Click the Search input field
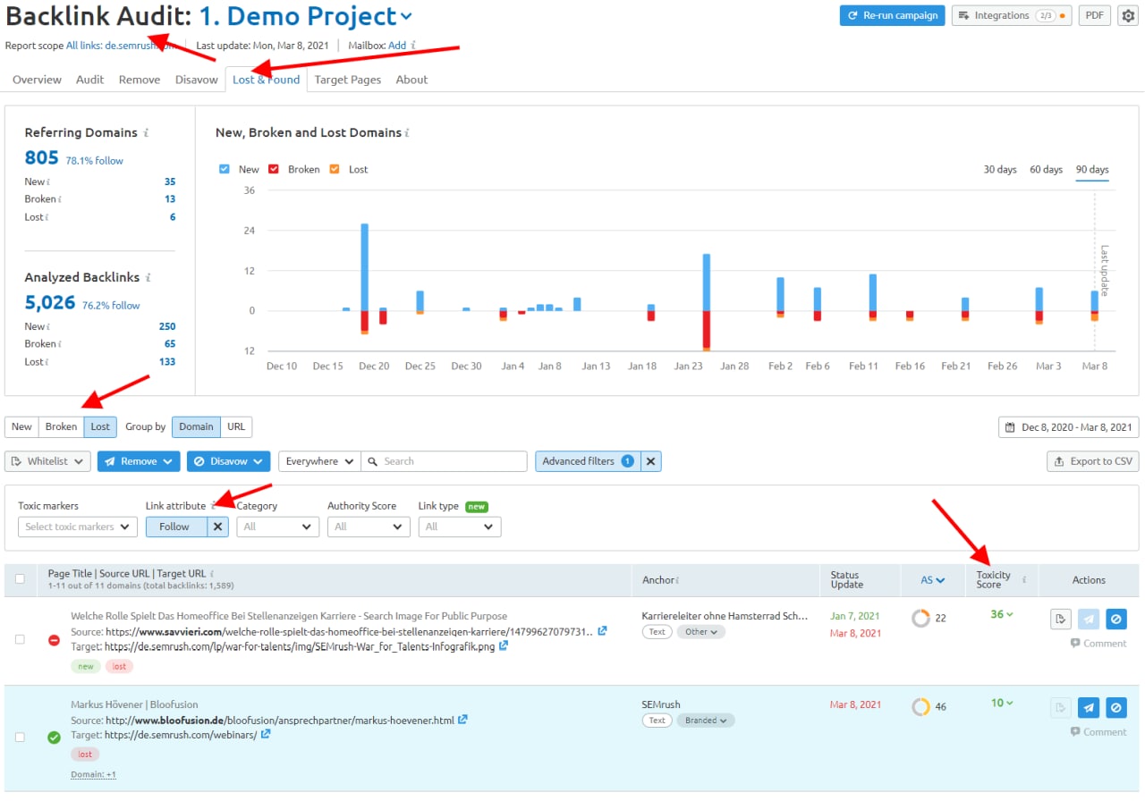1145x801 pixels. pyautogui.click(x=444, y=461)
